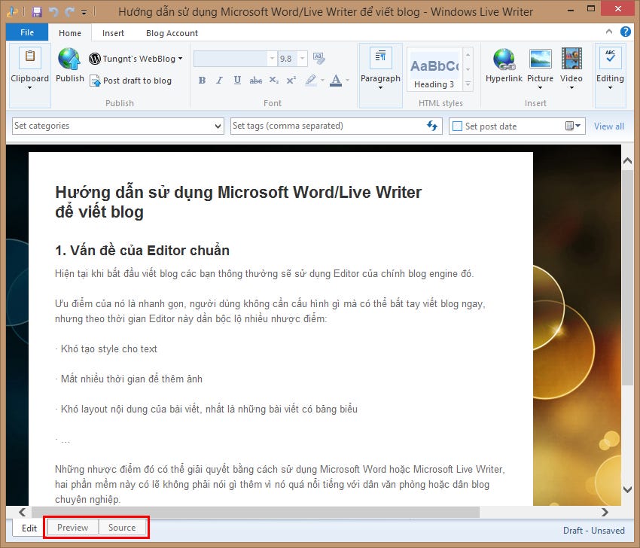
Task: Insert a Hyperlink
Action: 504,65
